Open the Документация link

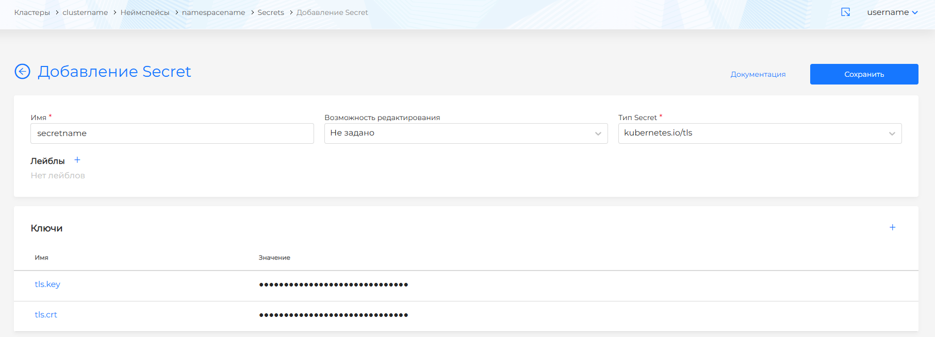point(758,74)
